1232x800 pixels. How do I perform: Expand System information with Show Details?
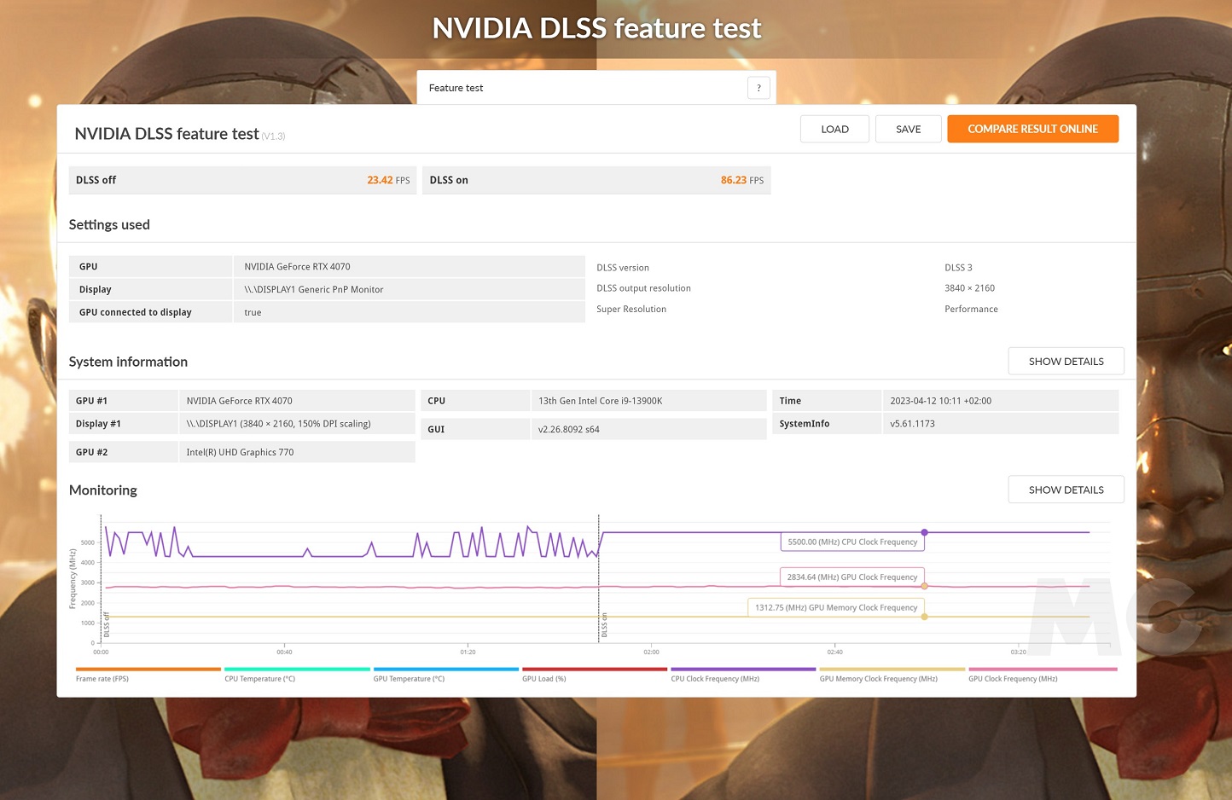[1066, 362]
